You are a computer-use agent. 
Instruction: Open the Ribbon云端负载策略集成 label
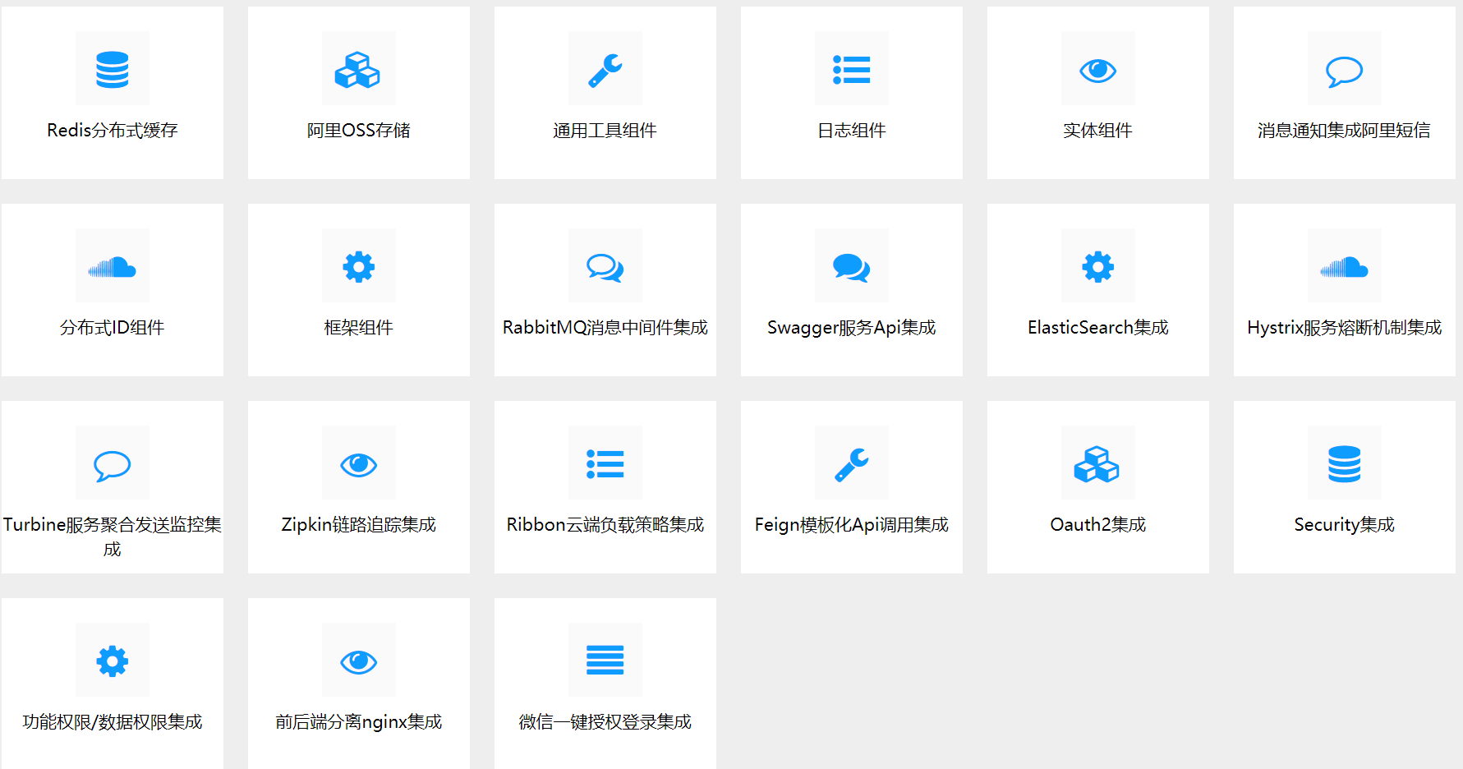pos(605,524)
